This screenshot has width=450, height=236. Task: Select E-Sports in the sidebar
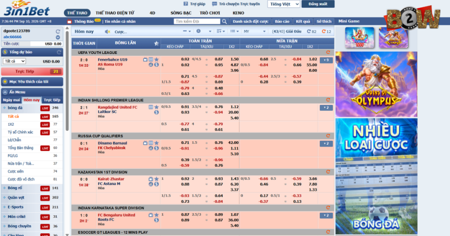(x=15, y=207)
